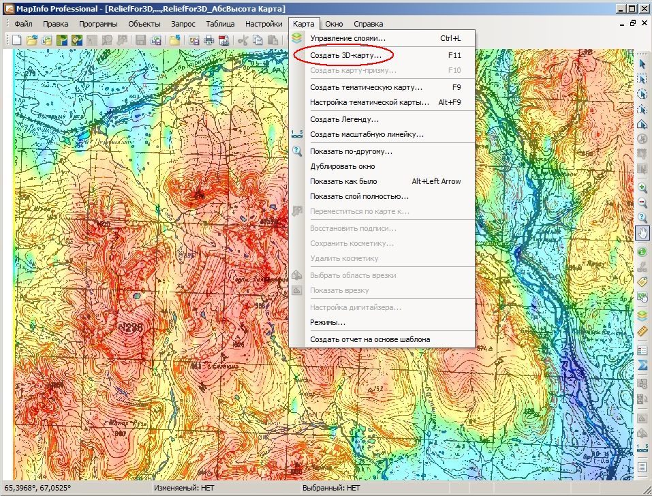Viewport: 652px width, 496px height.
Task: Choose Создать тематическую карту entry
Action: click(382, 87)
